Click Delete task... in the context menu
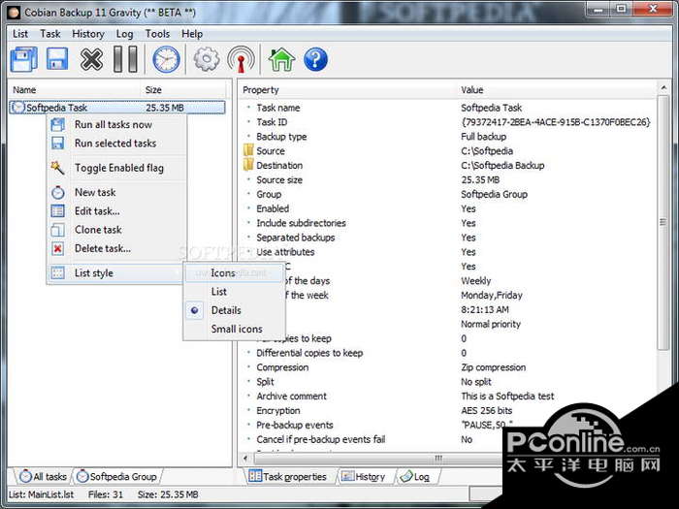Viewport: 679px width, 509px height. tap(102, 248)
